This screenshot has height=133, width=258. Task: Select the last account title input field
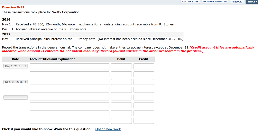click(x=70, y=121)
